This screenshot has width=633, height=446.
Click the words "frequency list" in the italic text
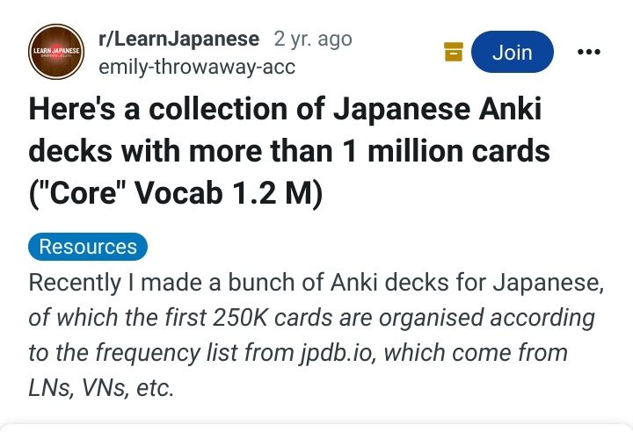168,352
